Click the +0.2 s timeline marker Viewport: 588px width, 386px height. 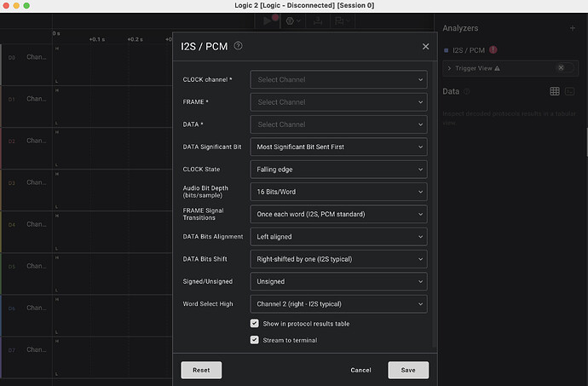click(x=135, y=39)
